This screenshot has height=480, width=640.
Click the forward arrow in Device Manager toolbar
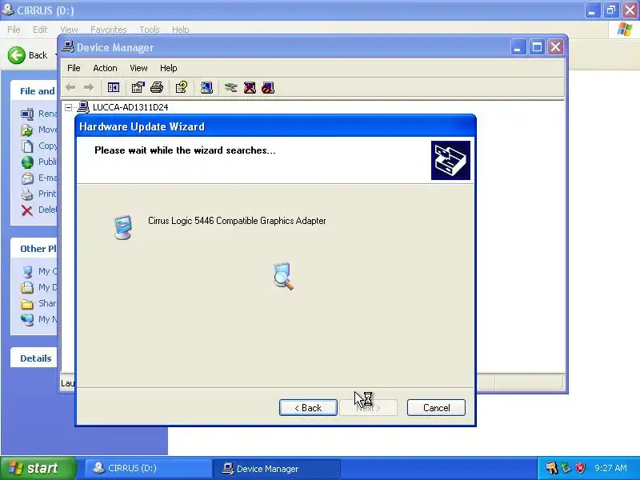(x=89, y=87)
